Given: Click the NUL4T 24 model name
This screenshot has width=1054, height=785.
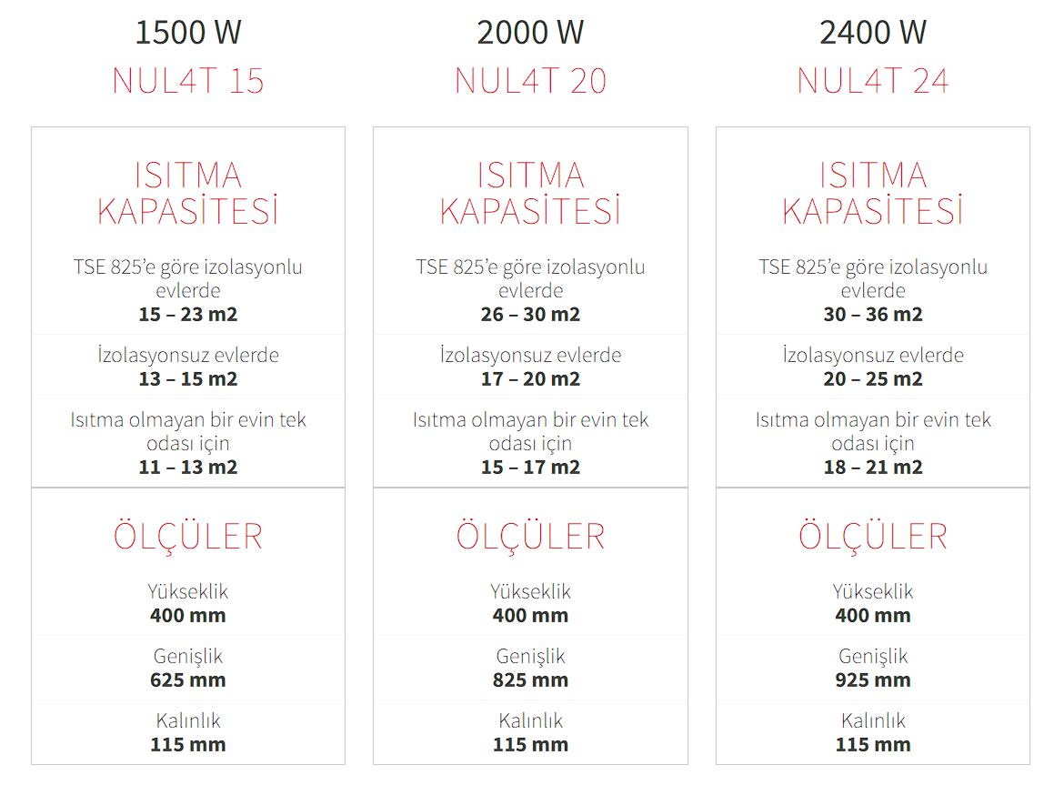Looking at the screenshot, I should tap(873, 81).
